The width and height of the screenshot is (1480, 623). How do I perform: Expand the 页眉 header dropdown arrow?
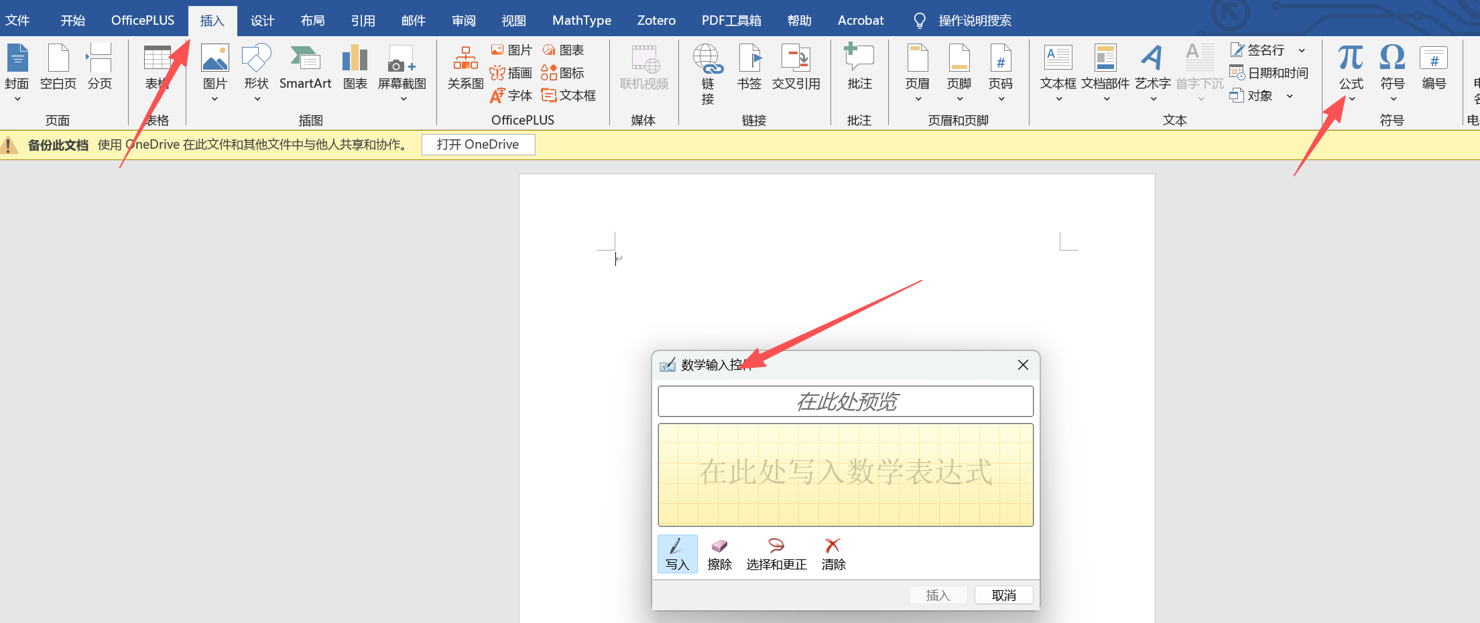(x=918, y=99)
